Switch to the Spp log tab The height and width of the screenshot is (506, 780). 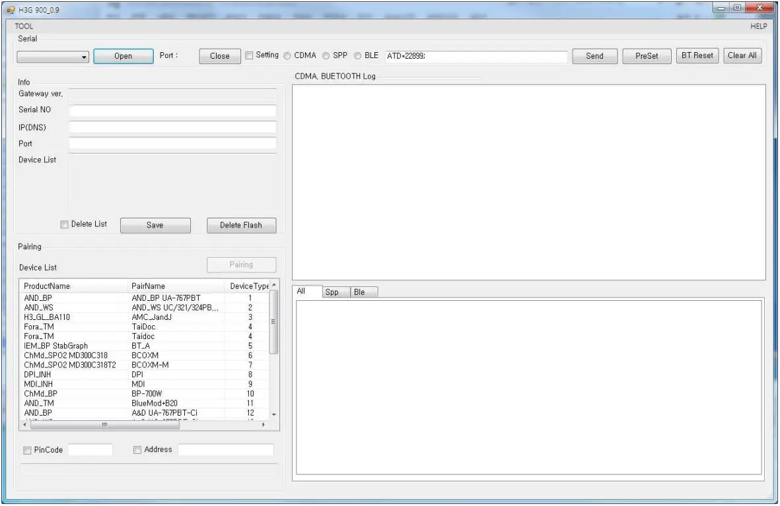coord(336,292)
